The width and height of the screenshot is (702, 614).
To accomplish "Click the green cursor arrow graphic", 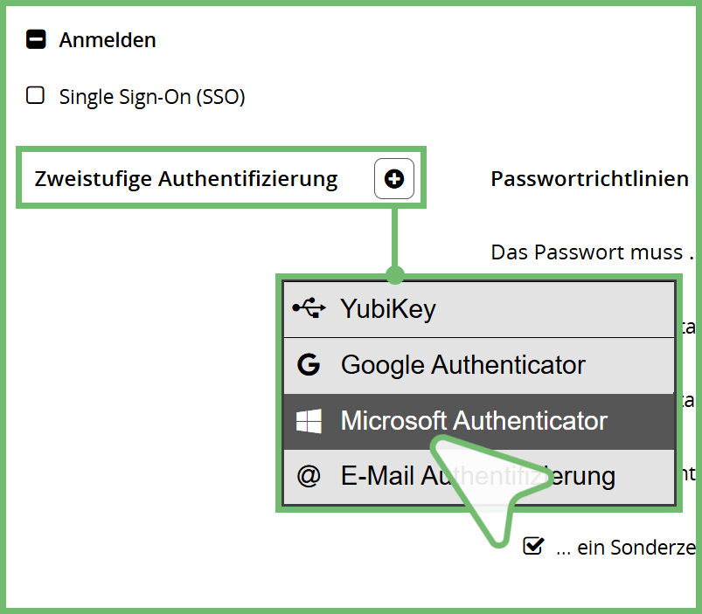I will point(490,489).
